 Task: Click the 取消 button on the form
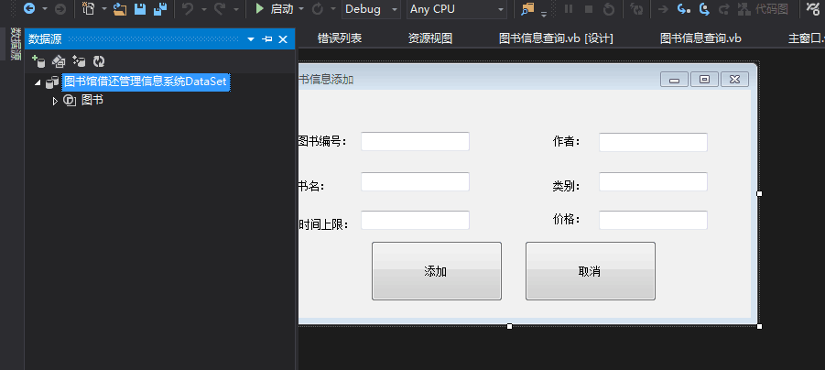pos(591,271)
